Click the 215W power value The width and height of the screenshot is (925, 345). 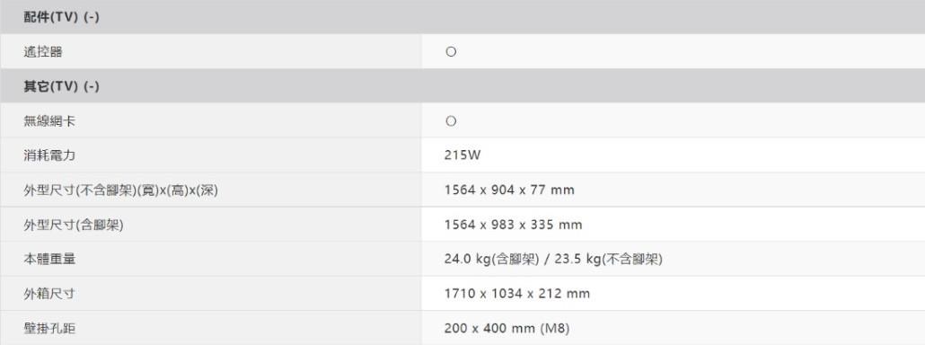[x=462, y=155]
